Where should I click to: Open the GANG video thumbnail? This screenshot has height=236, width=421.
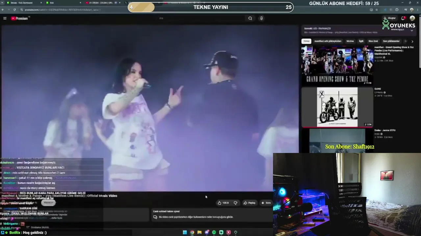(x=337, y=107)
